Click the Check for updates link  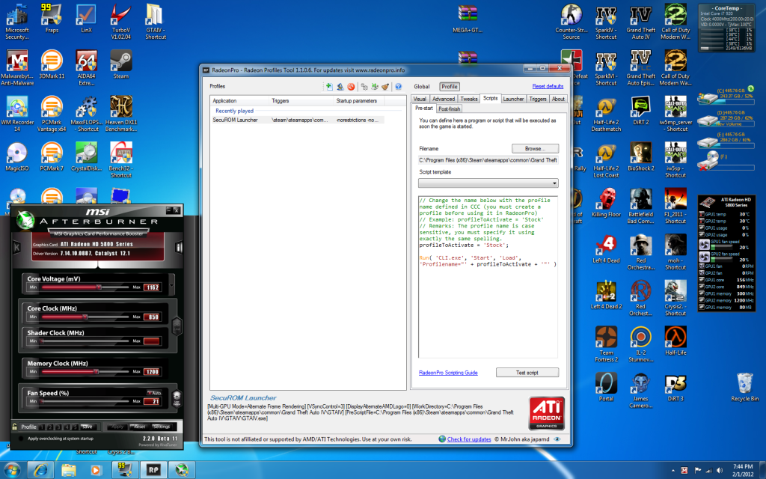[468, 439]
